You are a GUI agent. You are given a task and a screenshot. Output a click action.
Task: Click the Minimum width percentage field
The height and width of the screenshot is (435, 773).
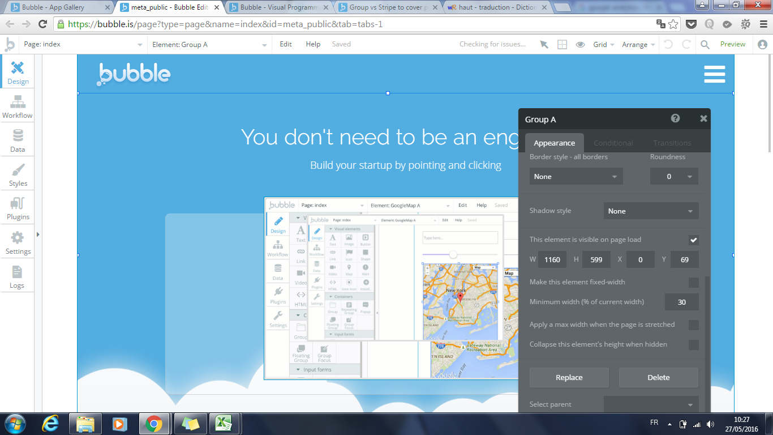point(682,302)
